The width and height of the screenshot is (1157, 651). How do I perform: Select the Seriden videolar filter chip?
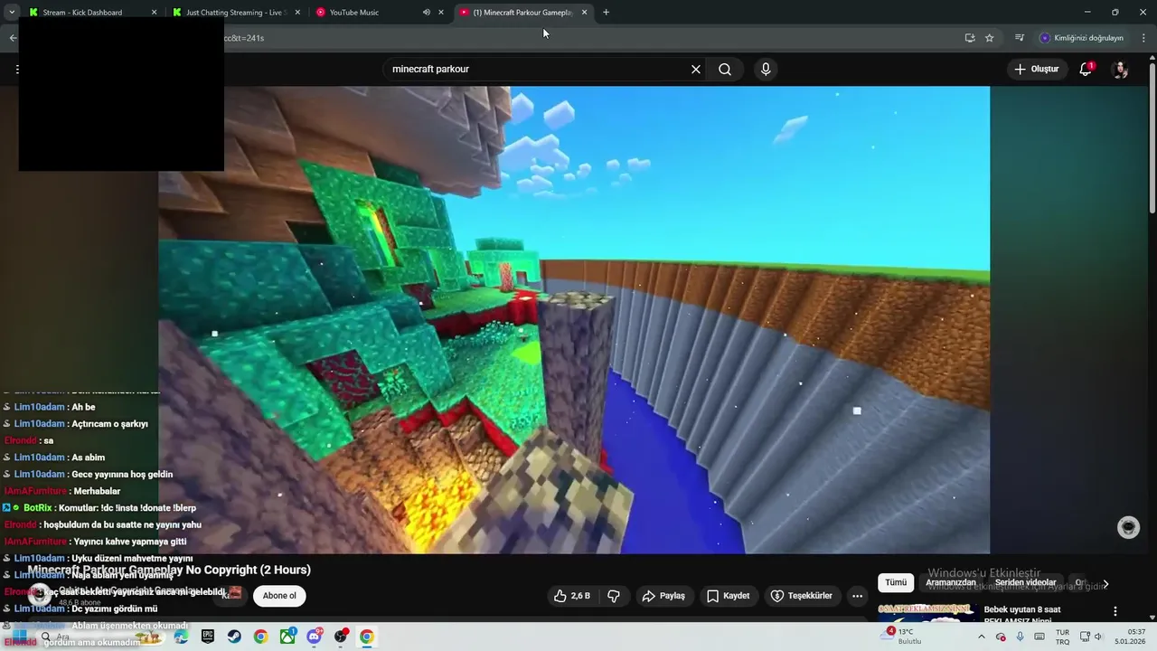pyautogui.click(x=1026, y=583)
